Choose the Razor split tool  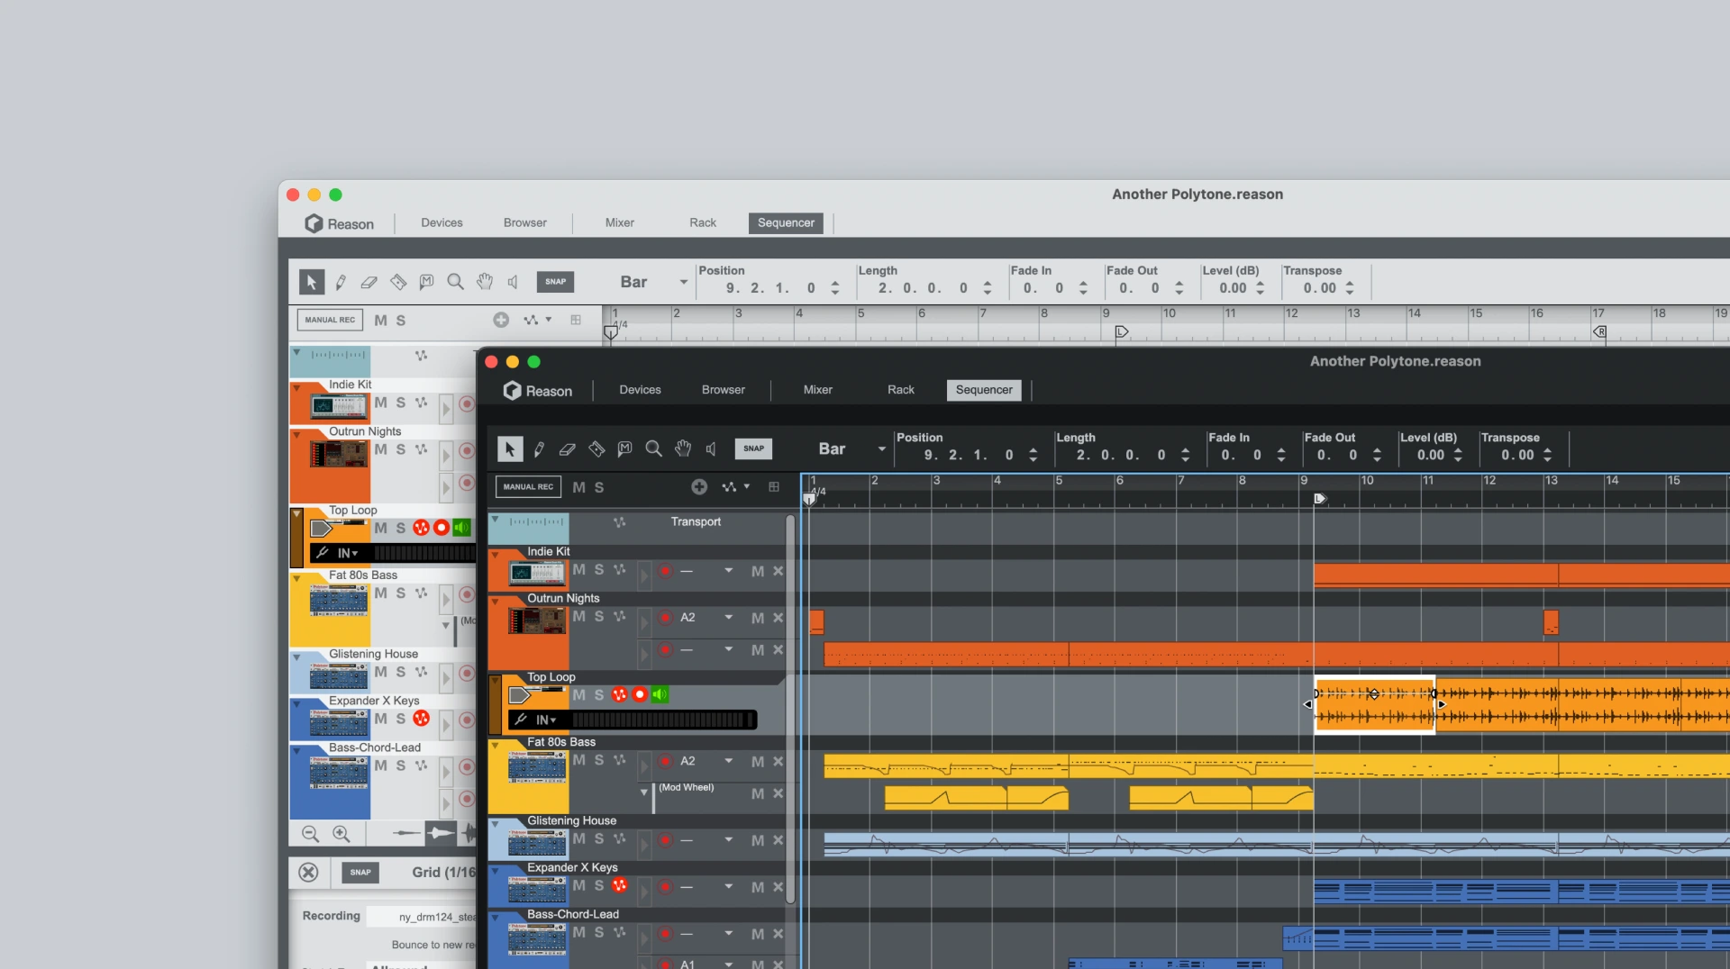coord(596,448)
